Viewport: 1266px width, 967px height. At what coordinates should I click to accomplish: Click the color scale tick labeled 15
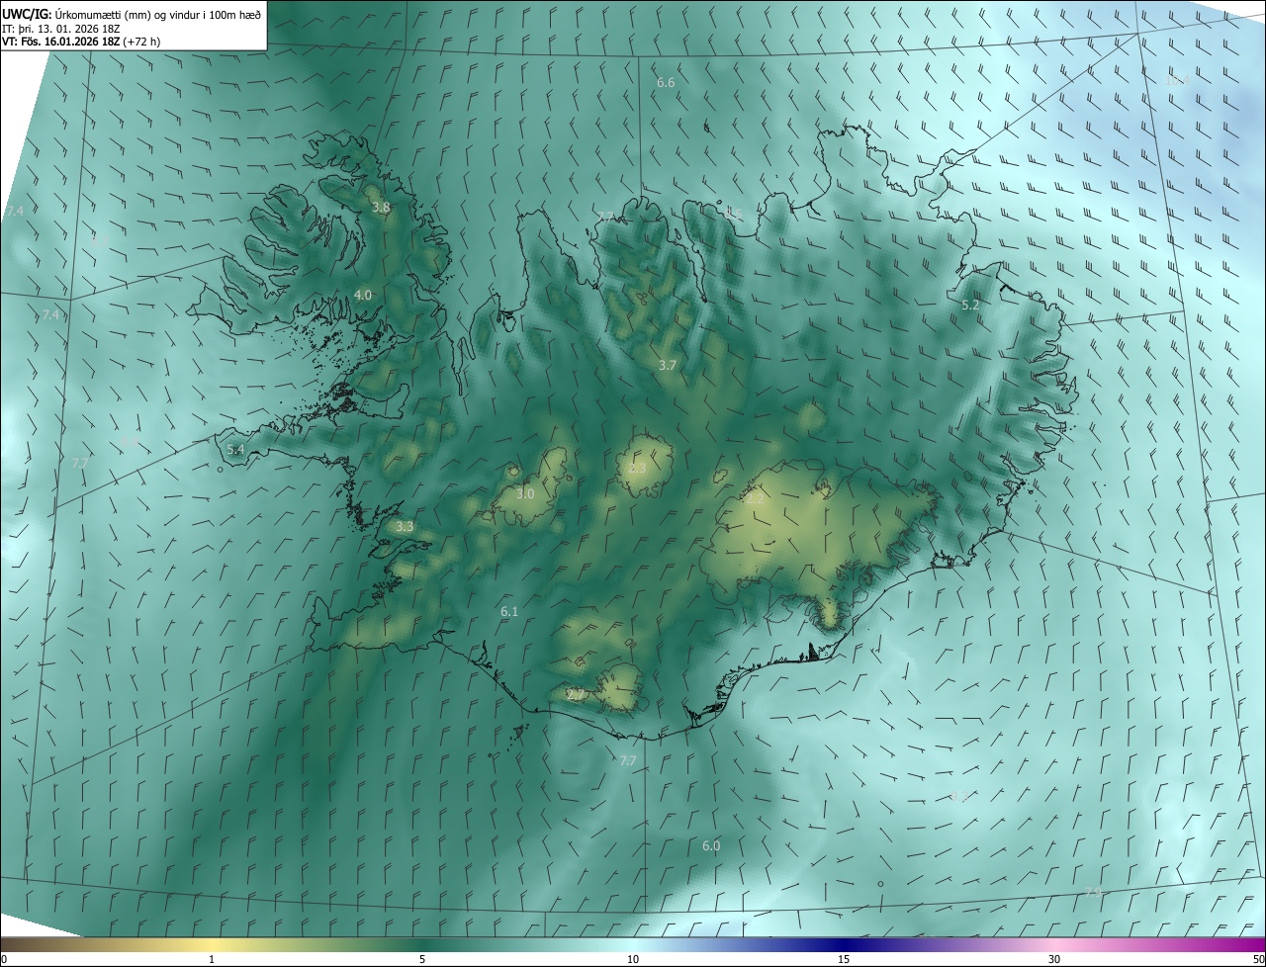coord(844,959)
